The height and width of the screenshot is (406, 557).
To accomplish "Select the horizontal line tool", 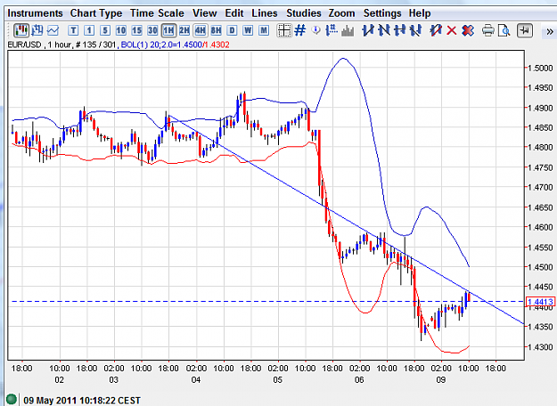I will coord(399,30).
